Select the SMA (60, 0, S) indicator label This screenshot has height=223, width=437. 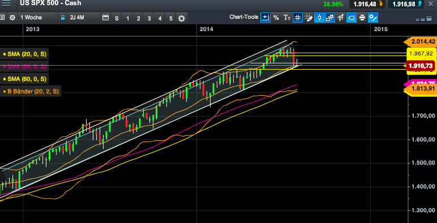point(24,79)
